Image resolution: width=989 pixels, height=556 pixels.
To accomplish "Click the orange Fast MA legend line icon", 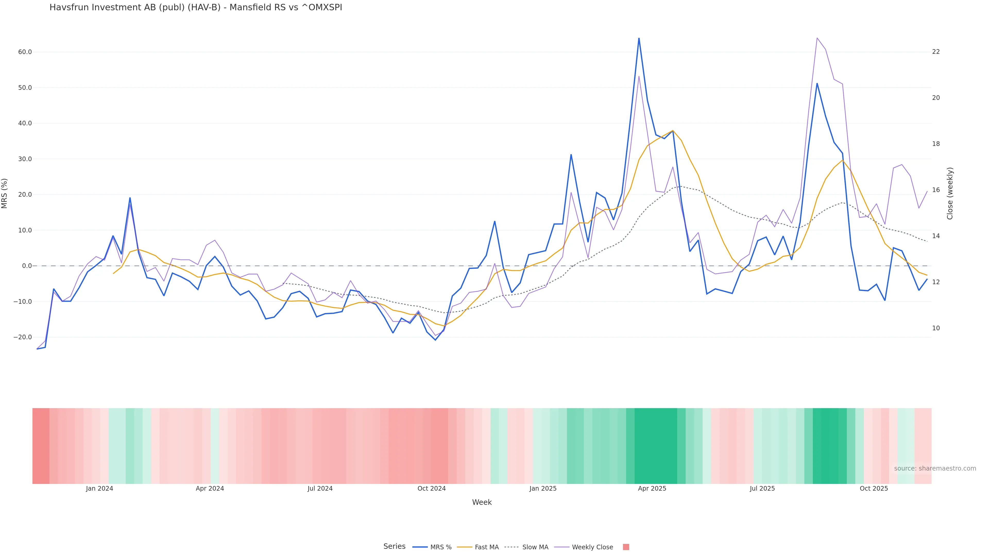I will 465,547.
